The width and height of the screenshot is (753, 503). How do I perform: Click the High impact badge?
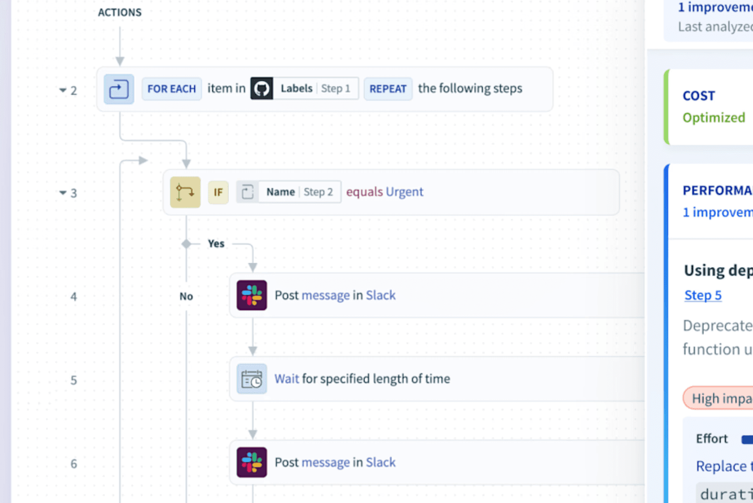[x=718, y=398]
